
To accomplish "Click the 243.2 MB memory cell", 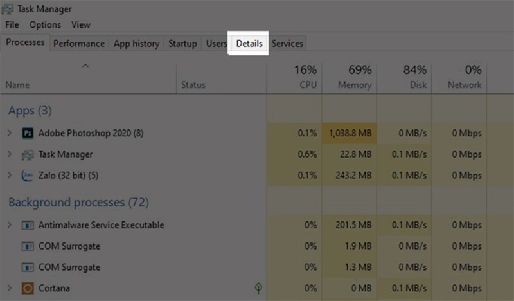I will [349, 176].
